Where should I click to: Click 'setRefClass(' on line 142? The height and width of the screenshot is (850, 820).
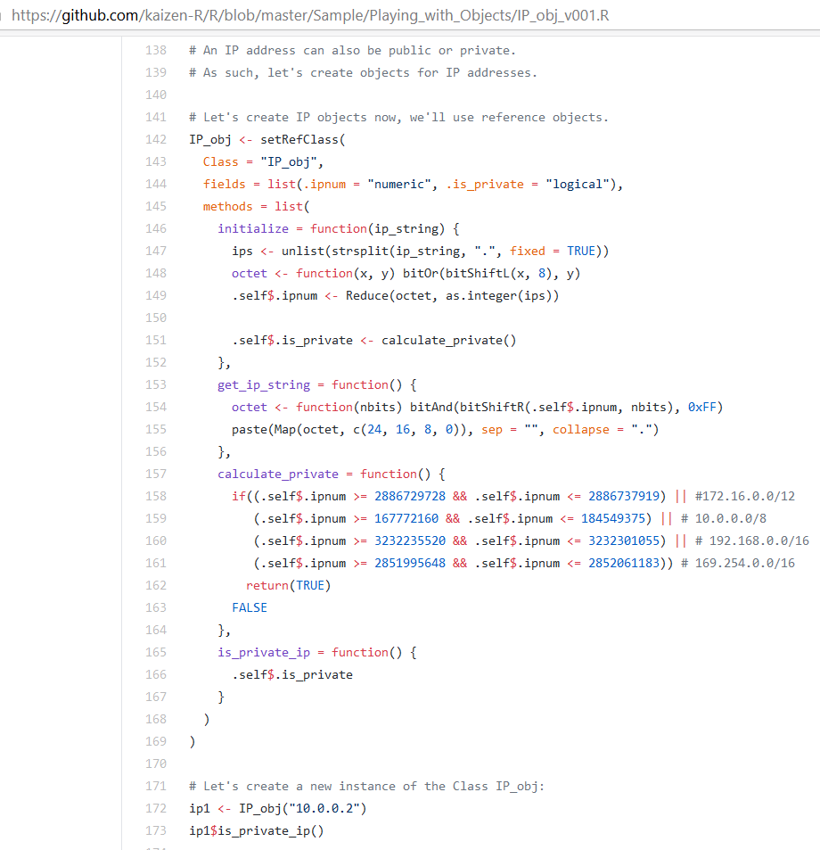coord(303,139)
